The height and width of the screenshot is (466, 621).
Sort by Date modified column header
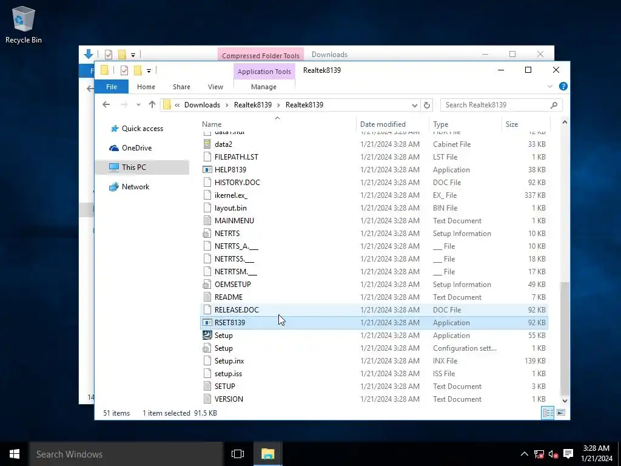pyautogui.click(x=383, y=124)
